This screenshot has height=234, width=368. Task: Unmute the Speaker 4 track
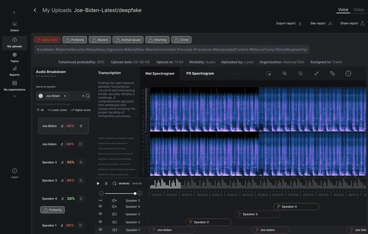click(x=114, y=207)
